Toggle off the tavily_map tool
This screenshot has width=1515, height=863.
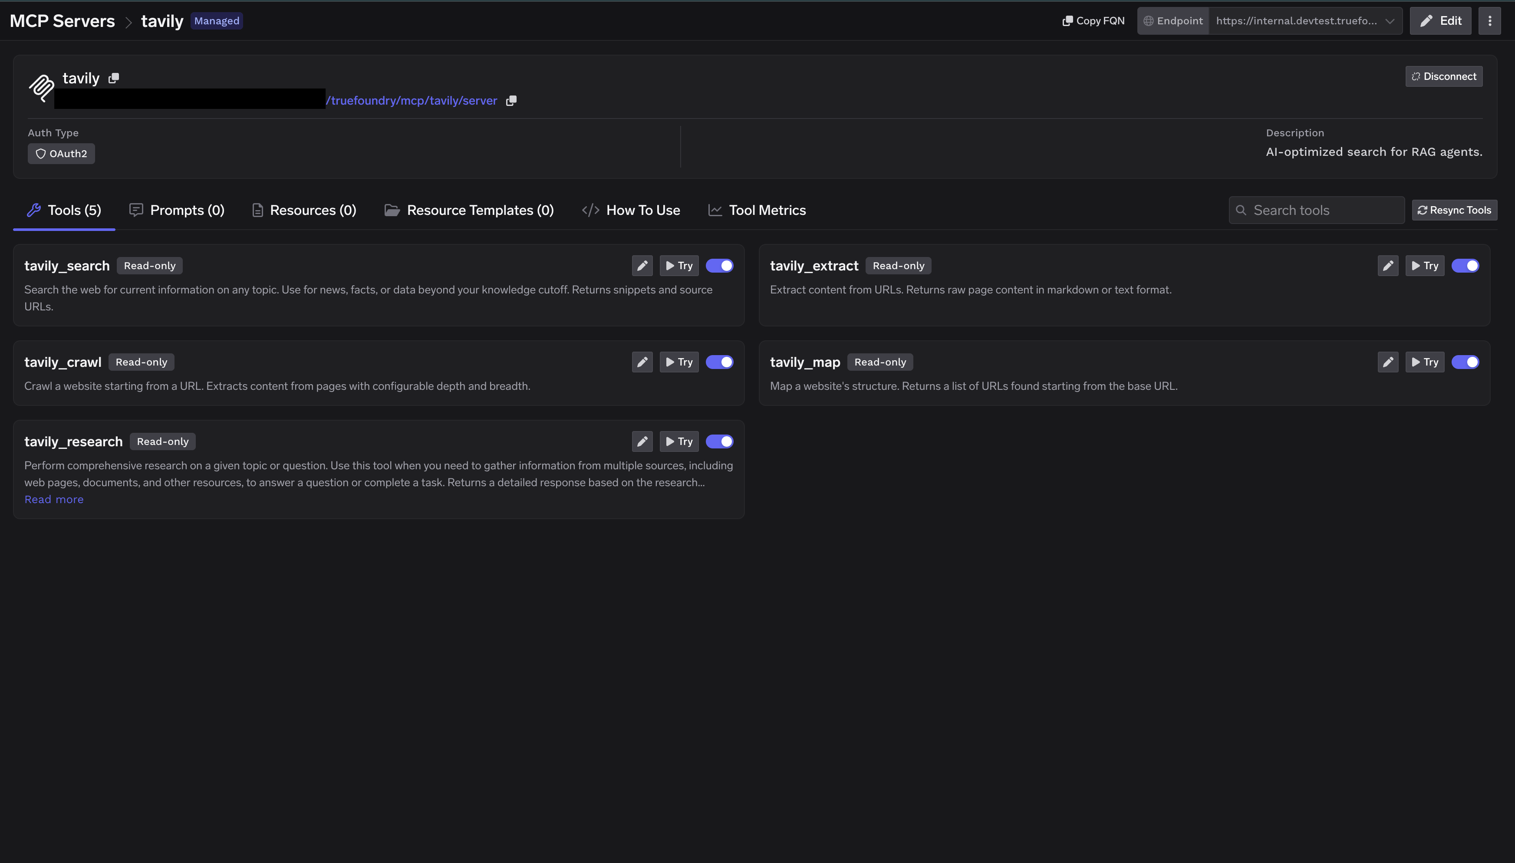(1465, 362)
